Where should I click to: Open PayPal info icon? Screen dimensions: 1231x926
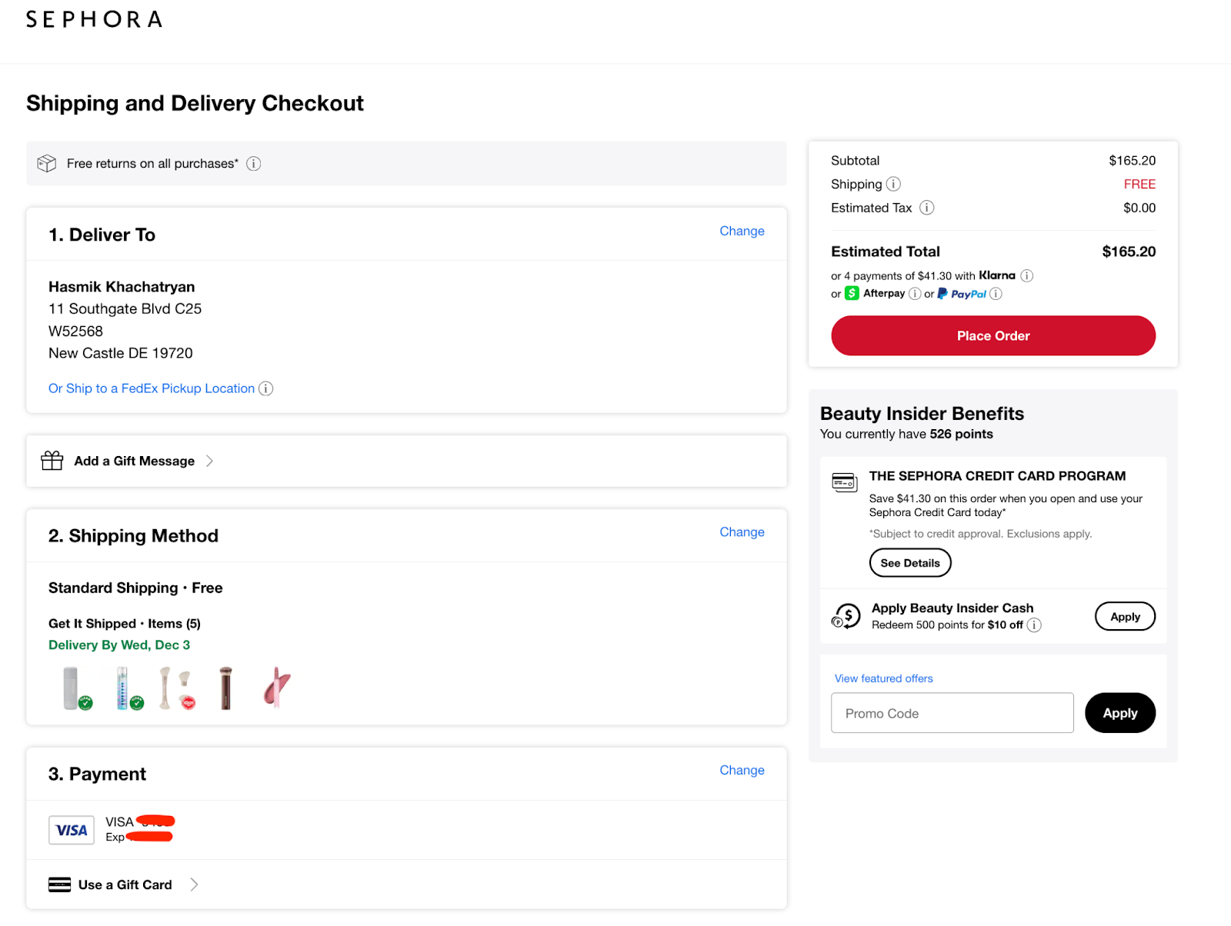point(996,294)
